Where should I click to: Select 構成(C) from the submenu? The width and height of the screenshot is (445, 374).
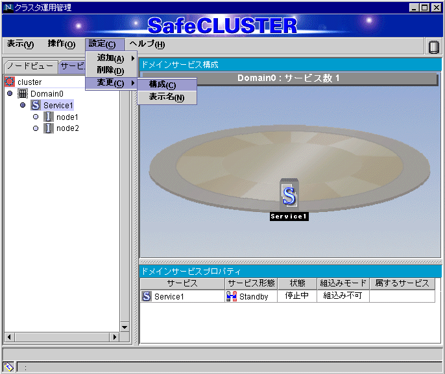(162, 85)
